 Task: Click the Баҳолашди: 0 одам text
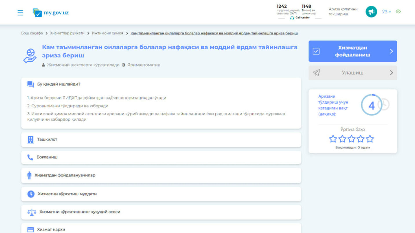click(352, 148)
